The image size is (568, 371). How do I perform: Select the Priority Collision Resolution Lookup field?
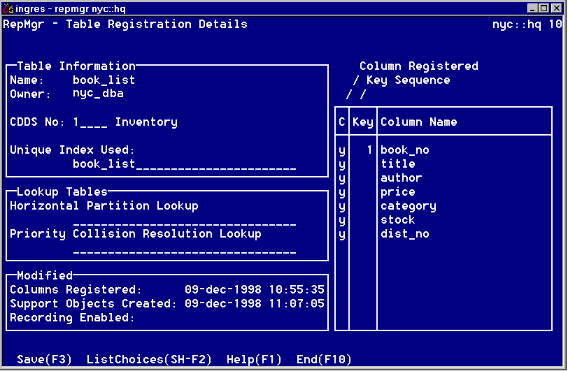coord(184,248)
